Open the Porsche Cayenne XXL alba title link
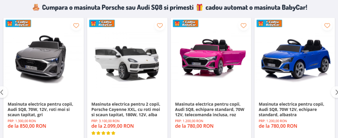The height and width of the screenshot is (138, 338). point(126,109)
